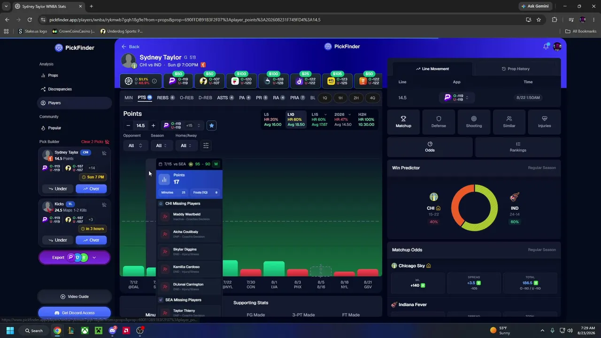Open Windows Start menu

coord(10,330)
